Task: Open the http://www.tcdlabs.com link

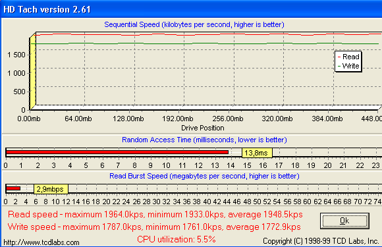Action: pyautogui.click(x=41, y=242)
